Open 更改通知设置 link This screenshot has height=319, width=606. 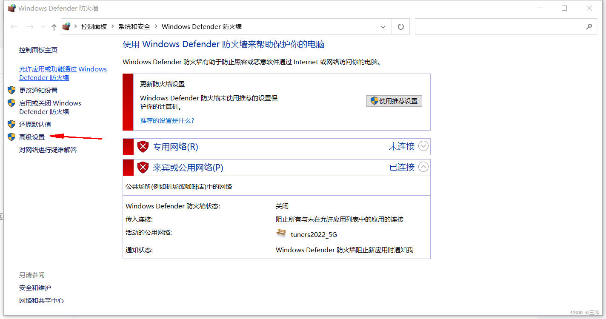(x=38, y=90)
